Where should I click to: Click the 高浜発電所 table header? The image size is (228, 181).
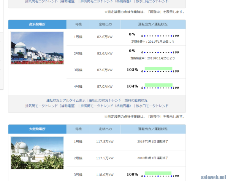(37, 24)
